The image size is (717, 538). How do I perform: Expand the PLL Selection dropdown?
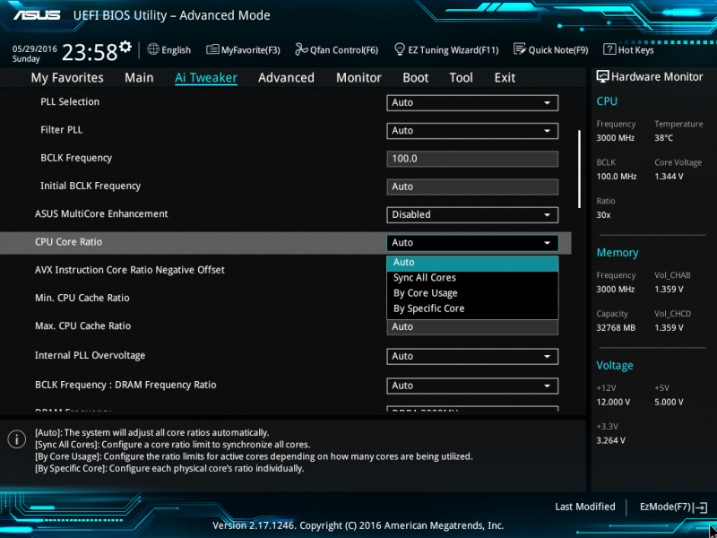point(472,102)
